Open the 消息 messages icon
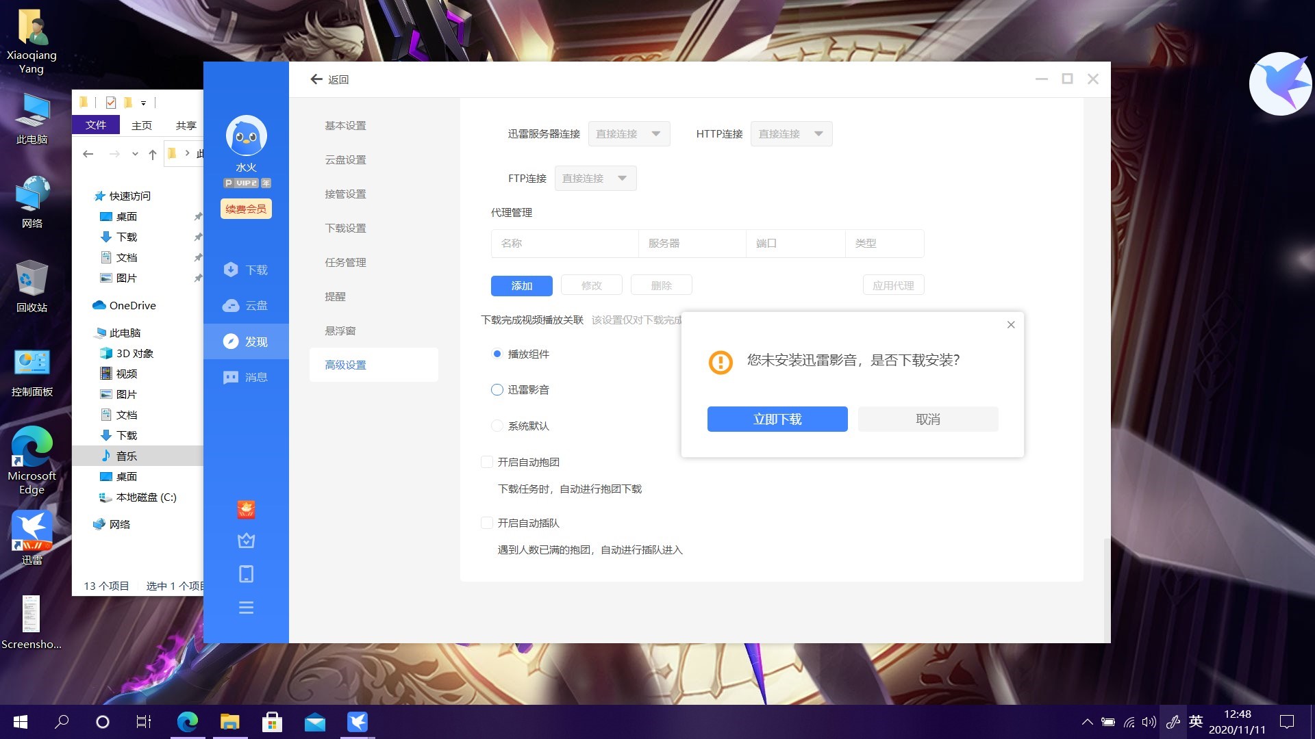This screenshot has width=1315, height=739. pyautogui.click(x=231, y=377)
